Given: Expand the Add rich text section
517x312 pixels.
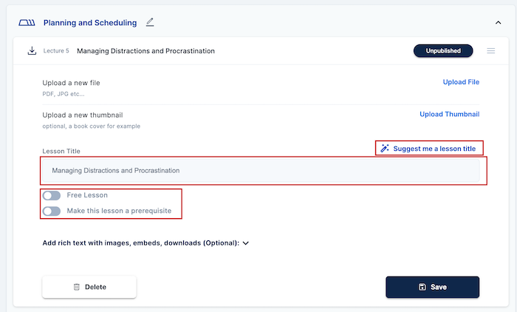Looking at the screenshot, I should (x=246, y=243).
